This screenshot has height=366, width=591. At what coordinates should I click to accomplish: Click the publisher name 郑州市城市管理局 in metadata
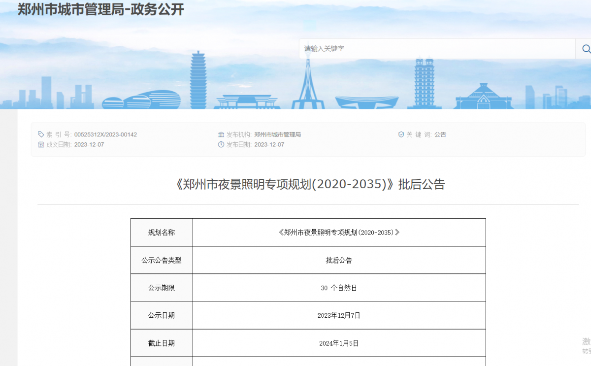tap(277, 134)
